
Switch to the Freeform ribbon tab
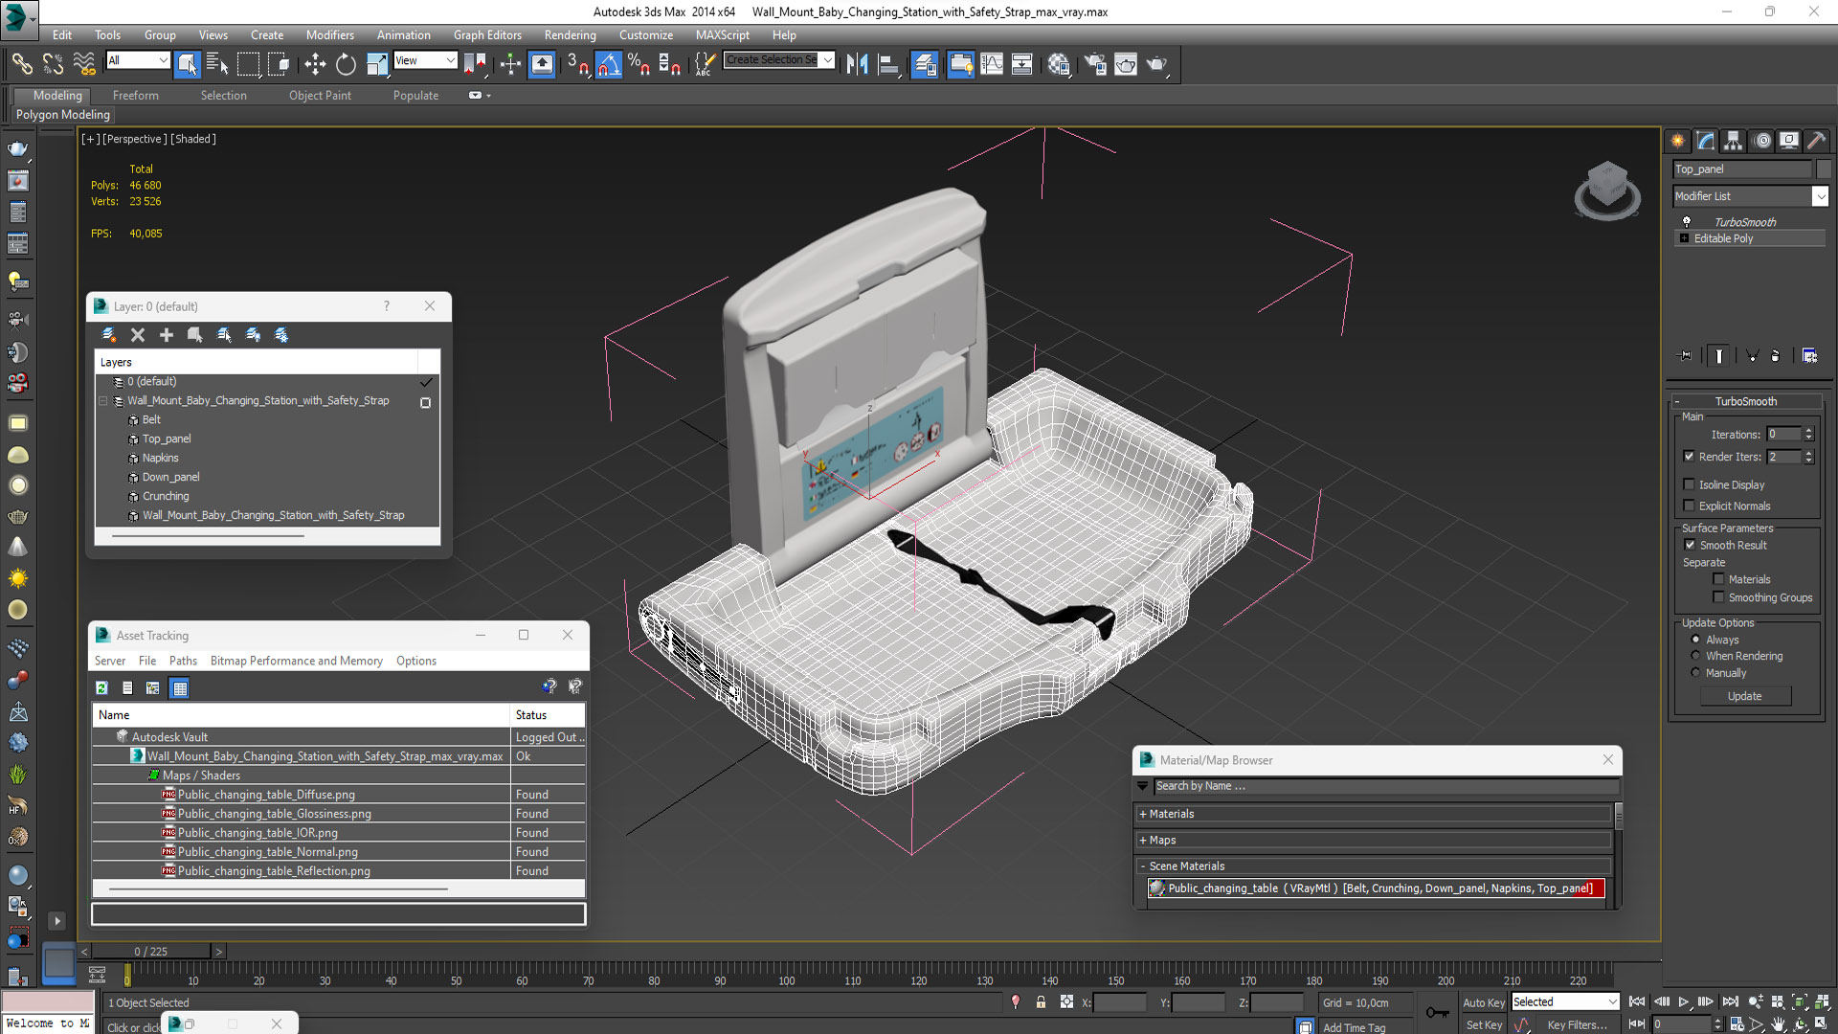point(135,95)
